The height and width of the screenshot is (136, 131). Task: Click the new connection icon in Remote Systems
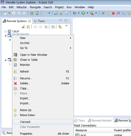[x=23, y=27]
